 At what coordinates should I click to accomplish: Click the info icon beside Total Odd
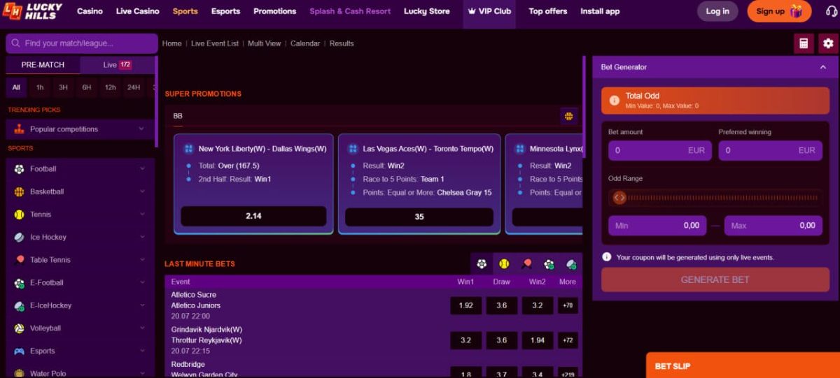(614, 101)
